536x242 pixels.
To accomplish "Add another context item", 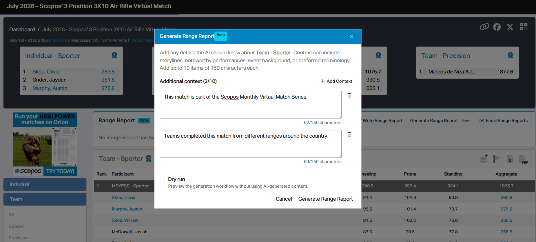I will [336, 81].
